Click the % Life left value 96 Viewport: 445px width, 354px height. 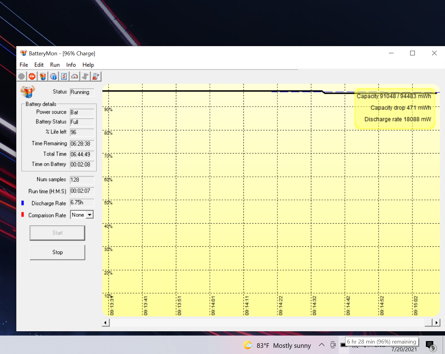82,132
